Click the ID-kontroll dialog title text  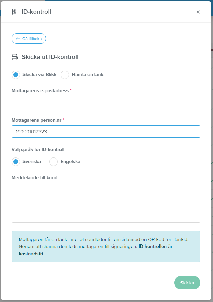(x=36, y=12)
